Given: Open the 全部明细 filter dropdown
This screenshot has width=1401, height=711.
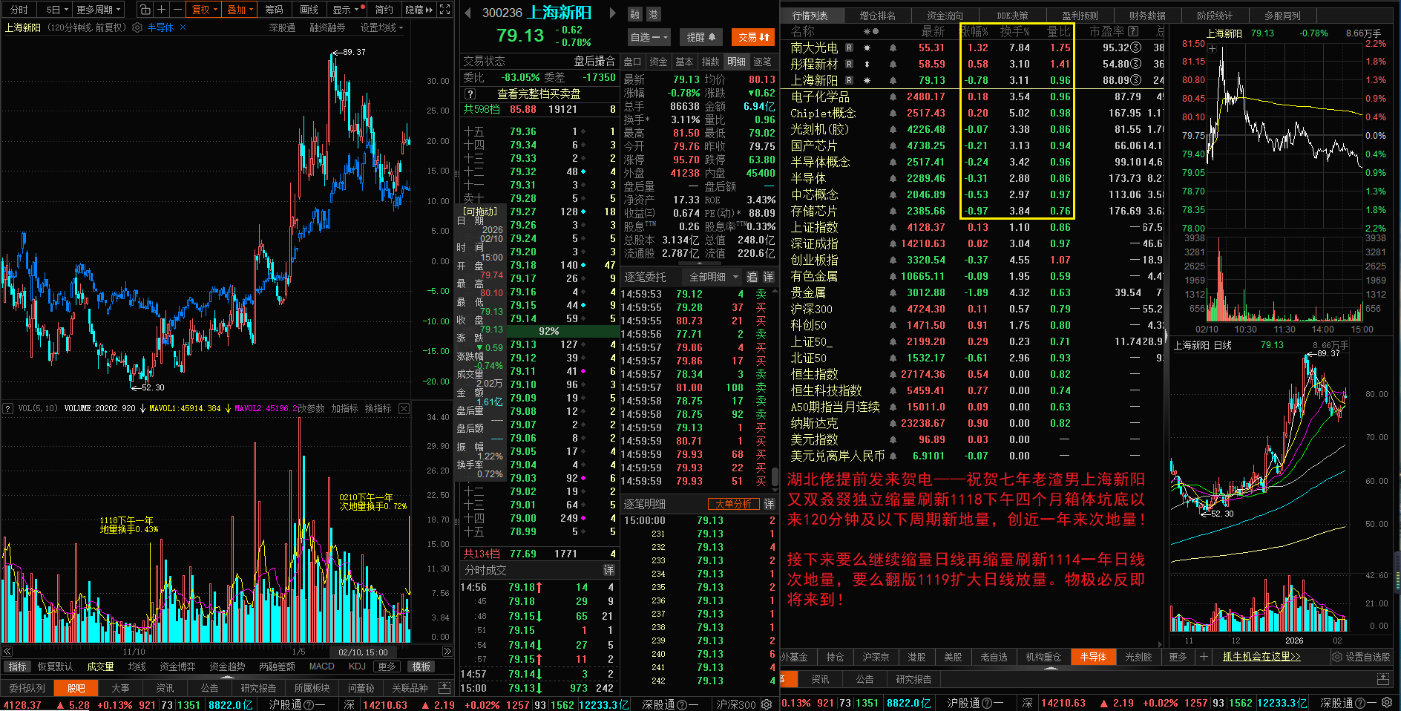Looking at the screenshot, I should click(x=714, y=277).
